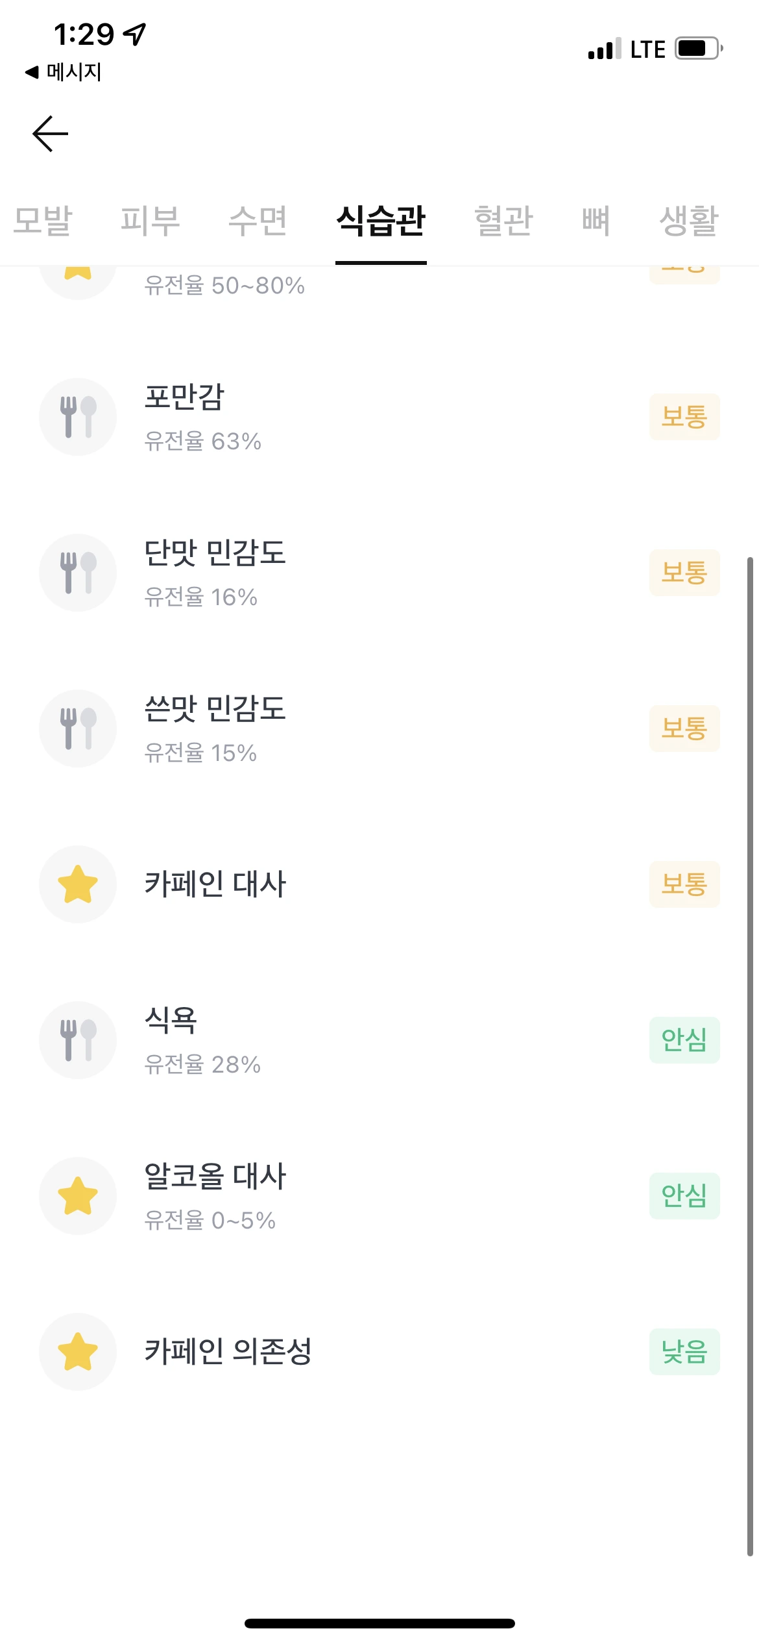Switch to the 피부 tab
This screenshot has height=1644, width=759.
(150, 221)
